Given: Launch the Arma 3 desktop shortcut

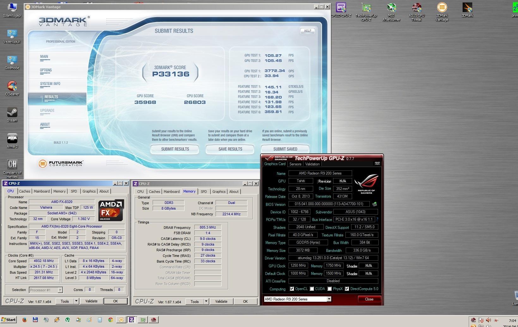Looking at the screenshot, I should pos(12,141).
